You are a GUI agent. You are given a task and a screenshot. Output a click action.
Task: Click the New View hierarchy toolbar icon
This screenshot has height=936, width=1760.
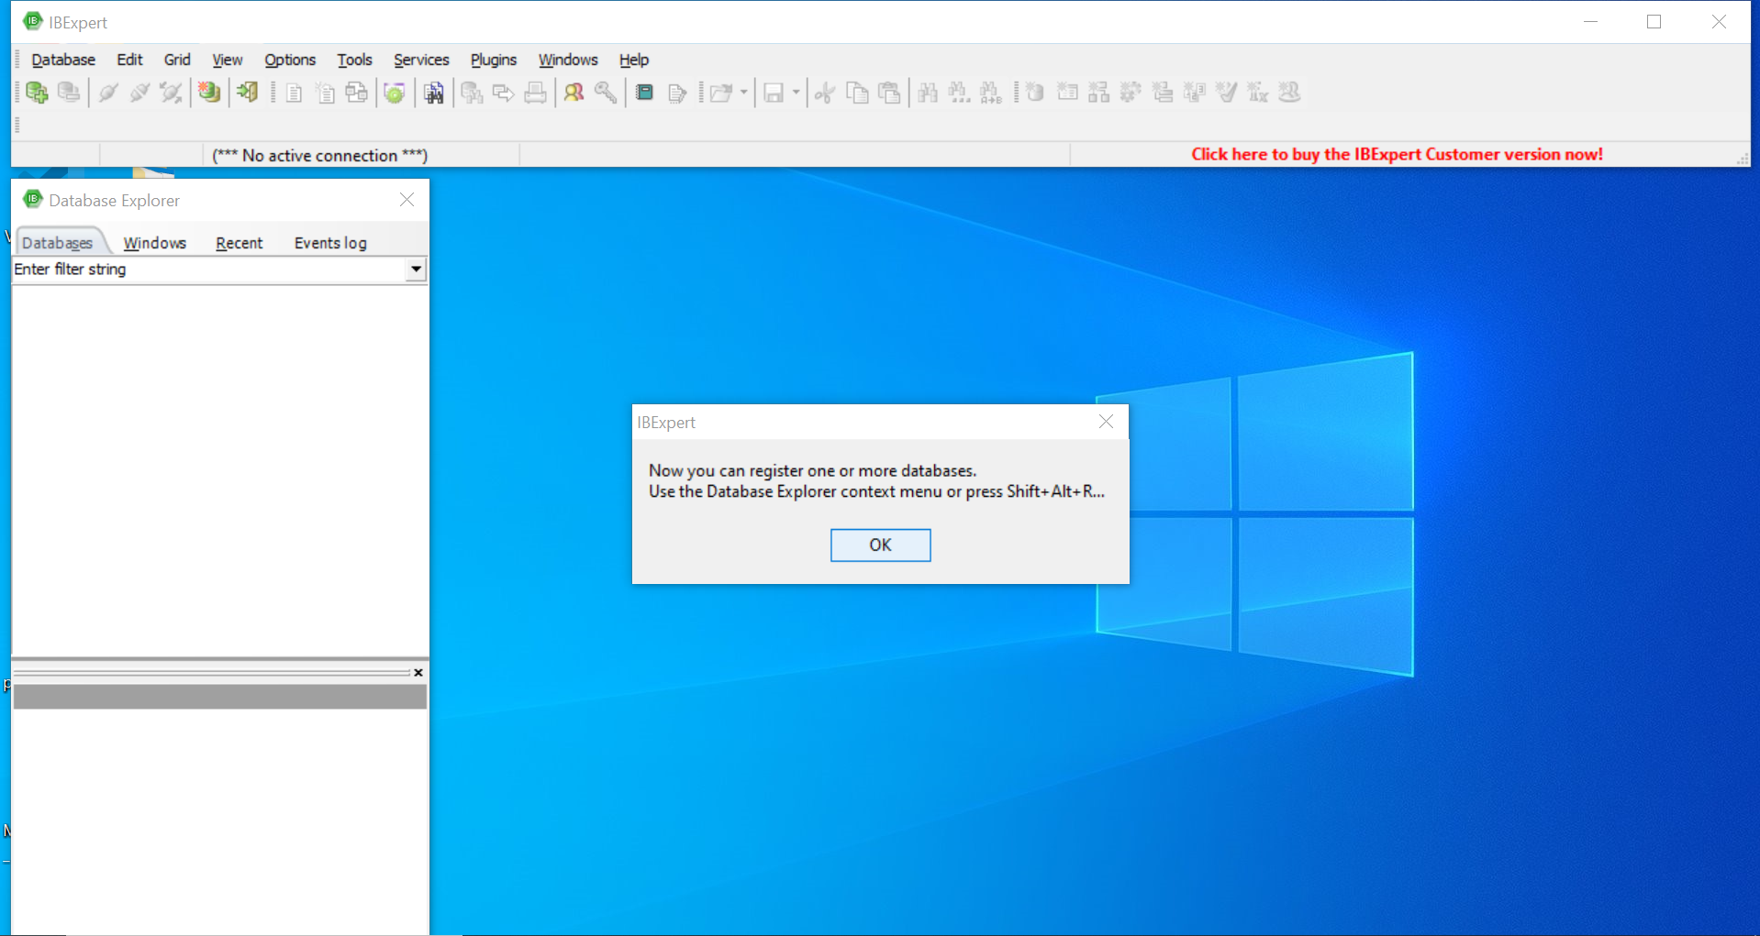[1099, 93]
